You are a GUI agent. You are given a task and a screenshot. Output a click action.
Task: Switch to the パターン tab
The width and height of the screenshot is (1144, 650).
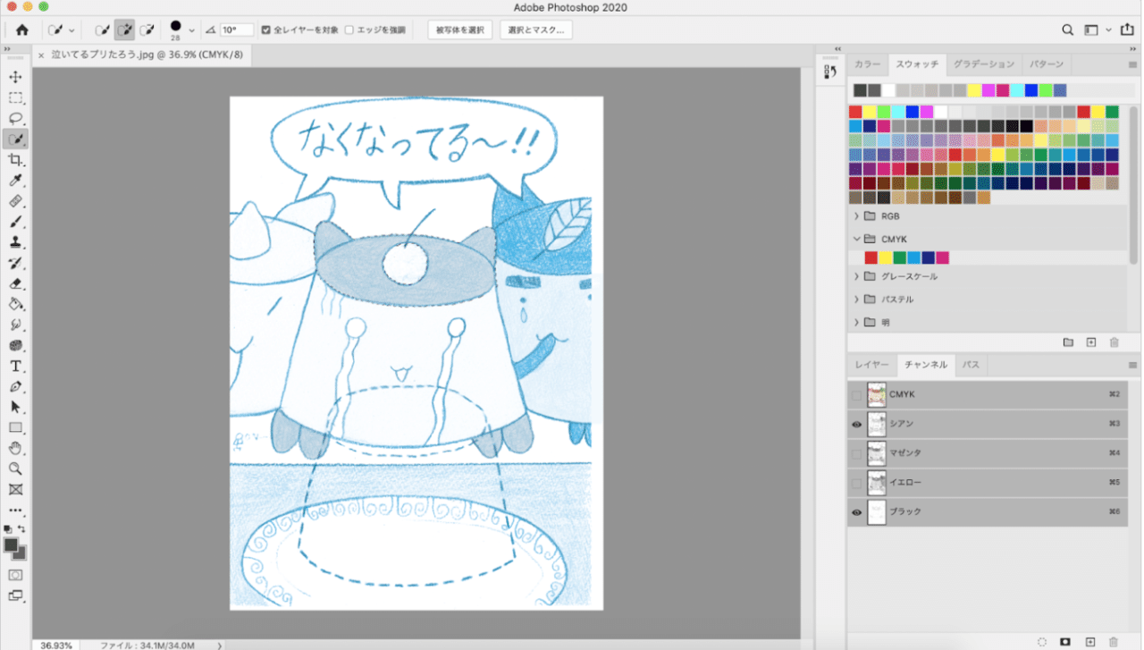tap(1047, 64)
